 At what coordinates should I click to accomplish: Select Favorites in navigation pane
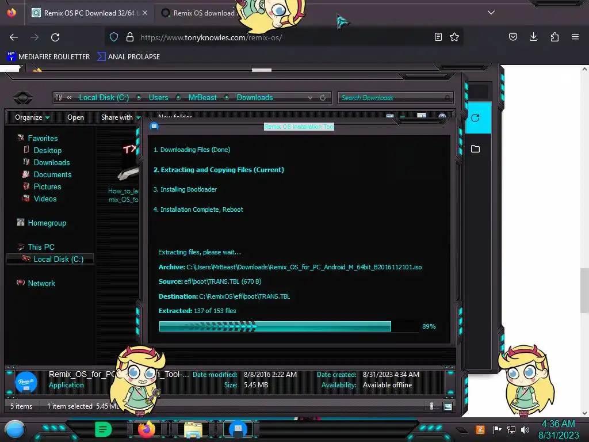click(43, 138)
